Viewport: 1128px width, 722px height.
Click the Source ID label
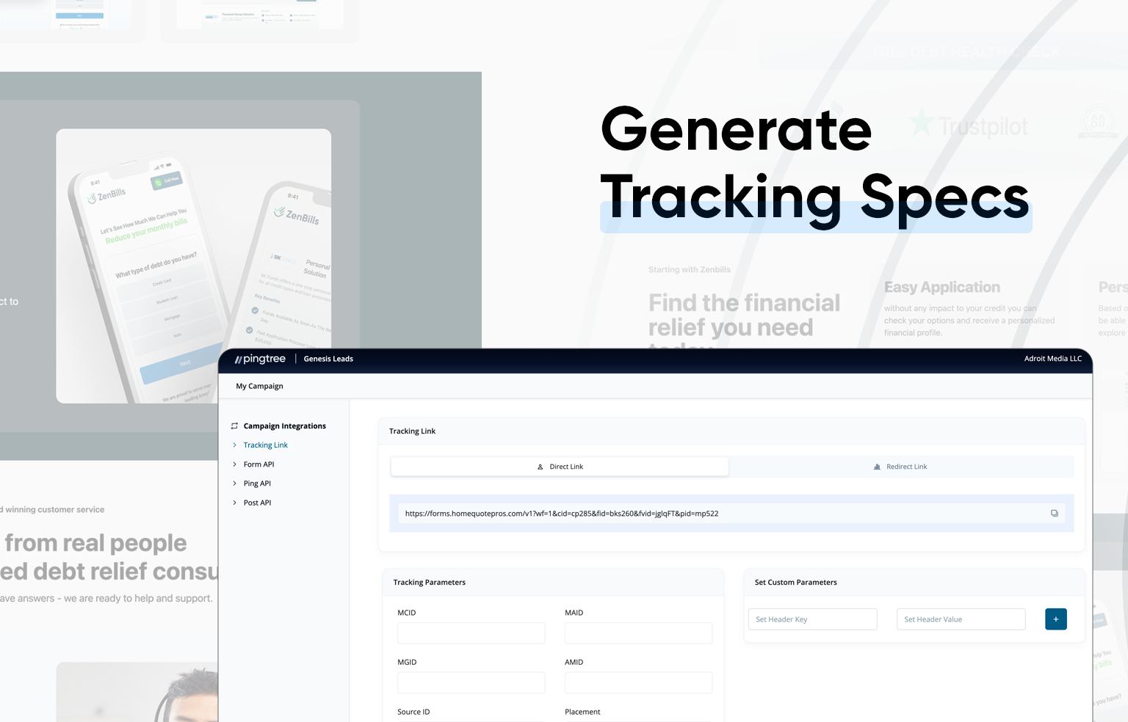(x=414, y=712)
